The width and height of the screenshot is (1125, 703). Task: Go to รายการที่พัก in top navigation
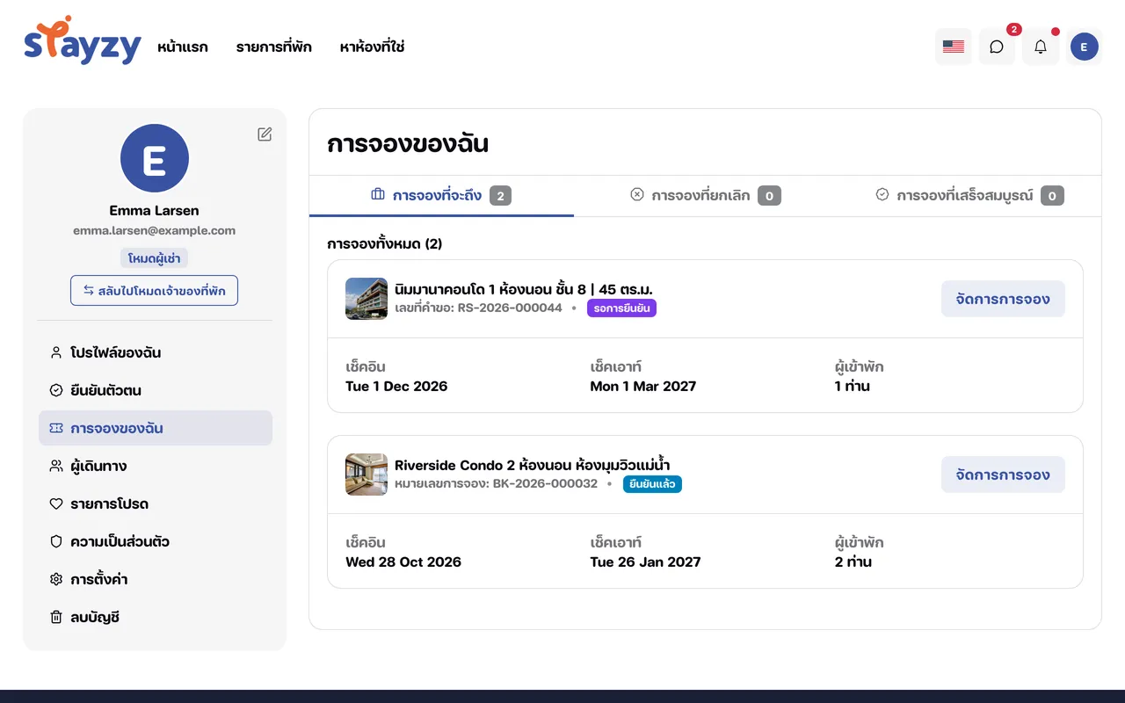tap(273, 47)
